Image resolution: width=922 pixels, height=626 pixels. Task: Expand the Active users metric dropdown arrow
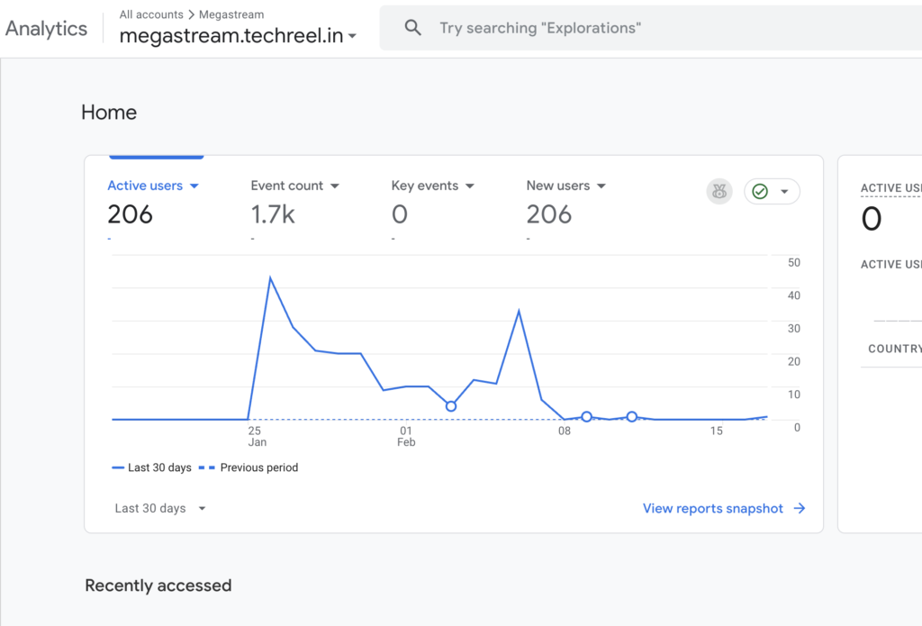(x=194, y=186)
